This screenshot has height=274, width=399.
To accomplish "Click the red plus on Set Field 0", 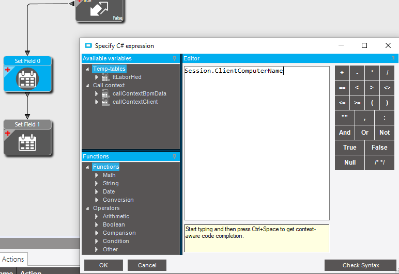I will (x=8, y=70).
